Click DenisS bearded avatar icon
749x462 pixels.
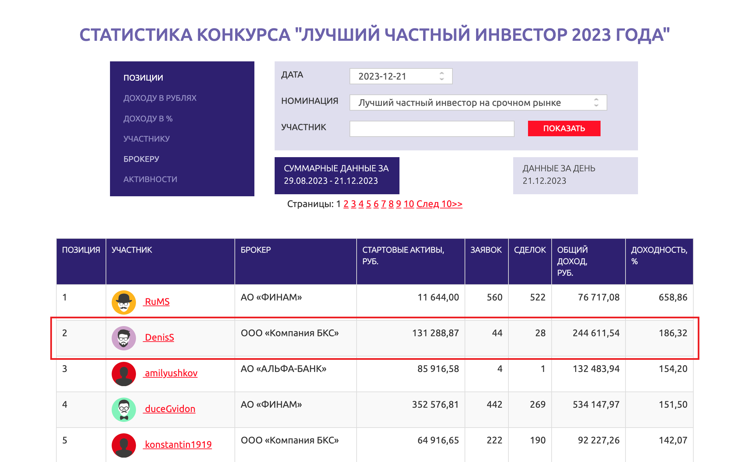tap(124, 338)
